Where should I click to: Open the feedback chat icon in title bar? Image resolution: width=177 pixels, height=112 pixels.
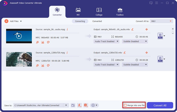(151, 3)
